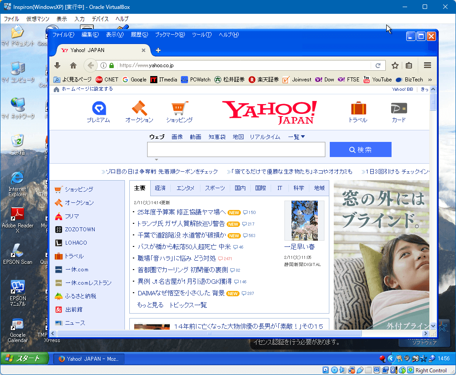This screenshot has width=456, height=375.
Task: Open the Firefox hamburger menu
Action: [427, 65]
